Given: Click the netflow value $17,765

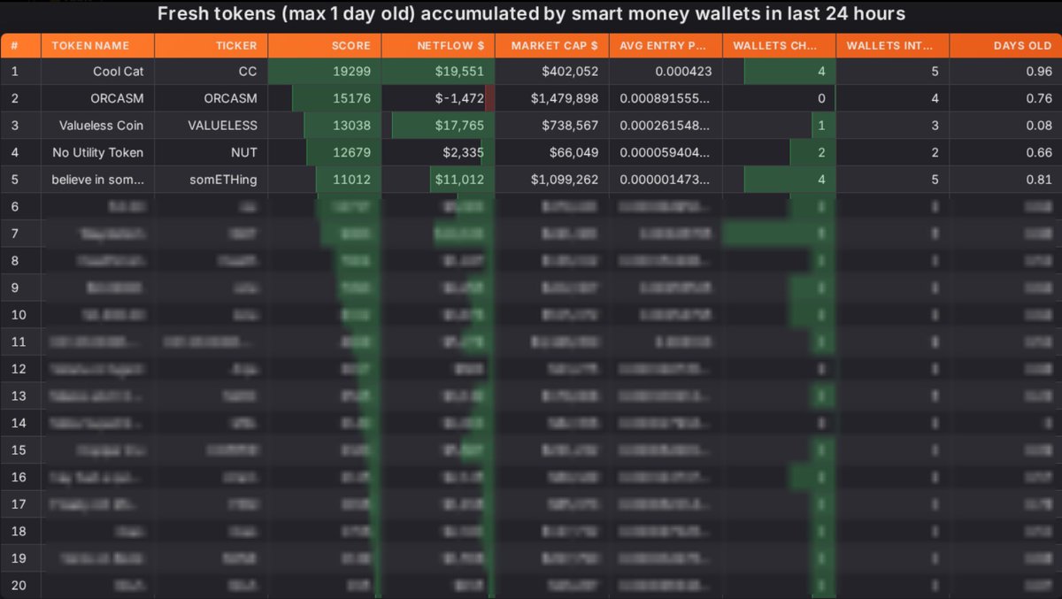Looking at the screenshot, I should (x=460, y=126).
